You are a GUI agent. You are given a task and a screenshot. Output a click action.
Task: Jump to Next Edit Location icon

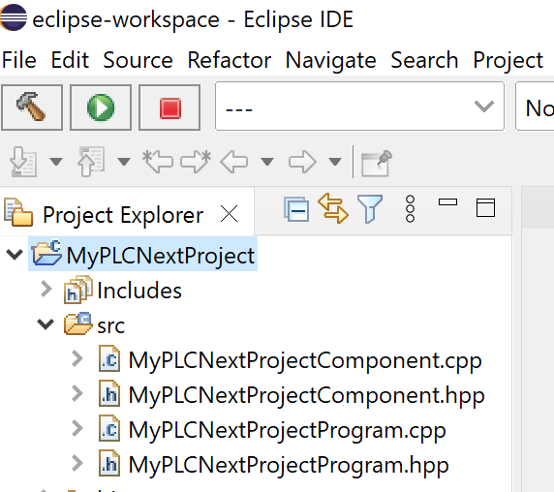tap(196, 162)
